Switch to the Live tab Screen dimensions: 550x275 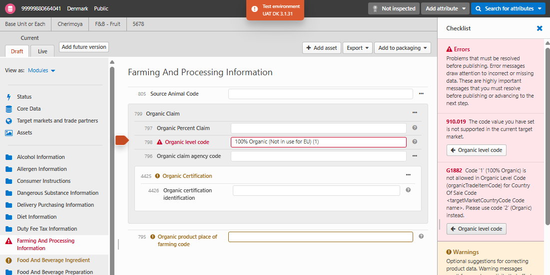[x=42, y=51]
